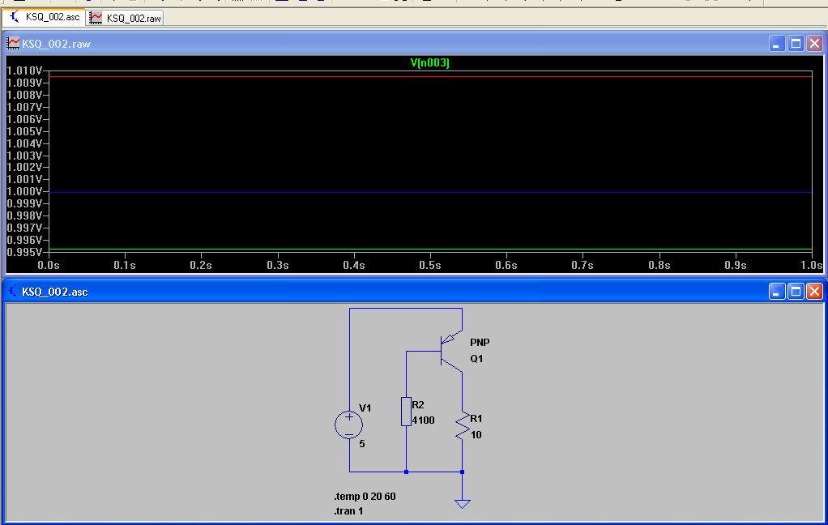The width and height of the screenshot is (828, 525).
Task: Click the waveform icon in KSQ_002.raw title bar
Action: (x=13, y=43)
